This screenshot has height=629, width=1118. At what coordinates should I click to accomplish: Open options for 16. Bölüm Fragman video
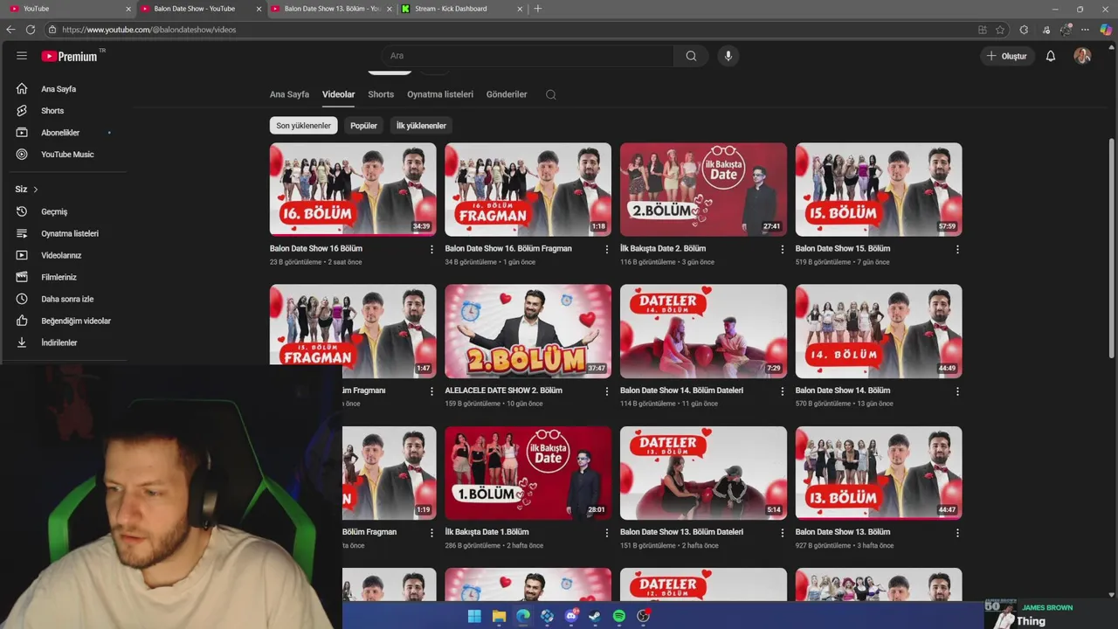(607, 249)
